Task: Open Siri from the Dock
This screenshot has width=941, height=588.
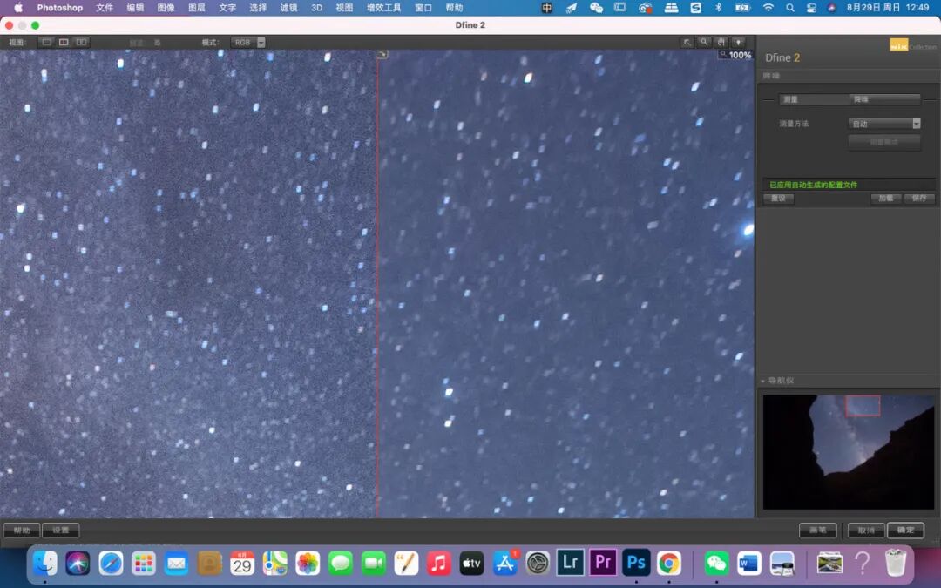Action: tap(78, 563)
